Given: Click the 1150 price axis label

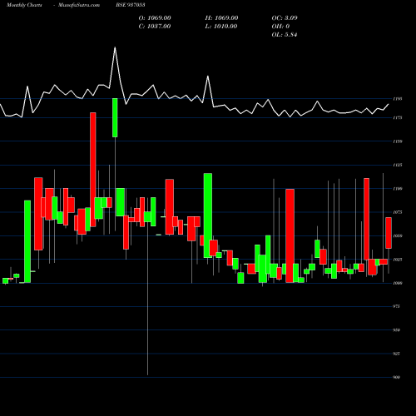Looking at the screenshot, I should click(397, 141).
